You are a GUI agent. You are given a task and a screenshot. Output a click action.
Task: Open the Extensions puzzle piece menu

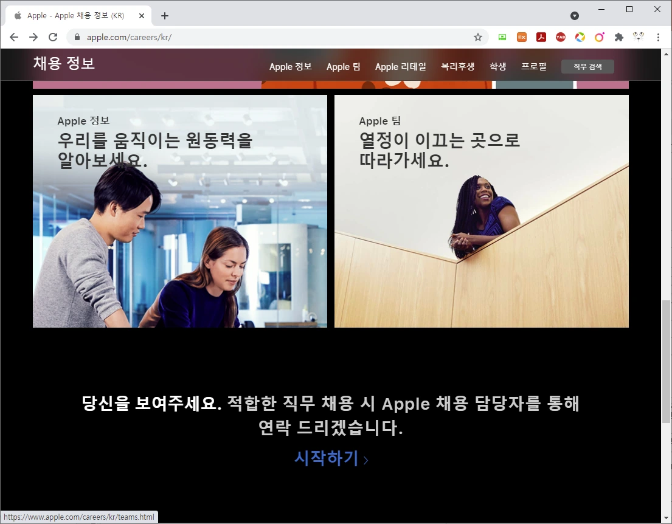coord(619,37)
